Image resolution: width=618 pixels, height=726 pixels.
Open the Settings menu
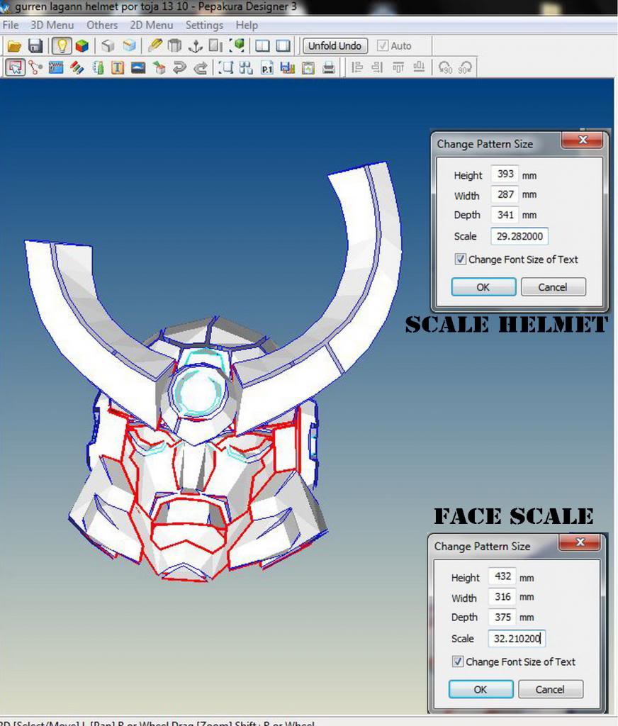(204, 25)
